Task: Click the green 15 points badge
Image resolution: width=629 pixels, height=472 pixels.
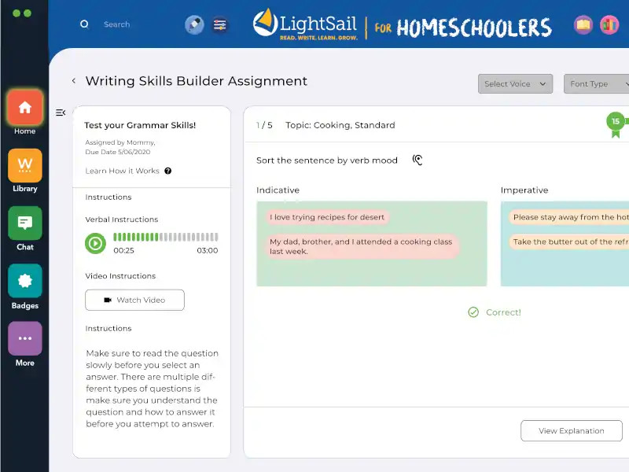Action: [x=616, y=122]
